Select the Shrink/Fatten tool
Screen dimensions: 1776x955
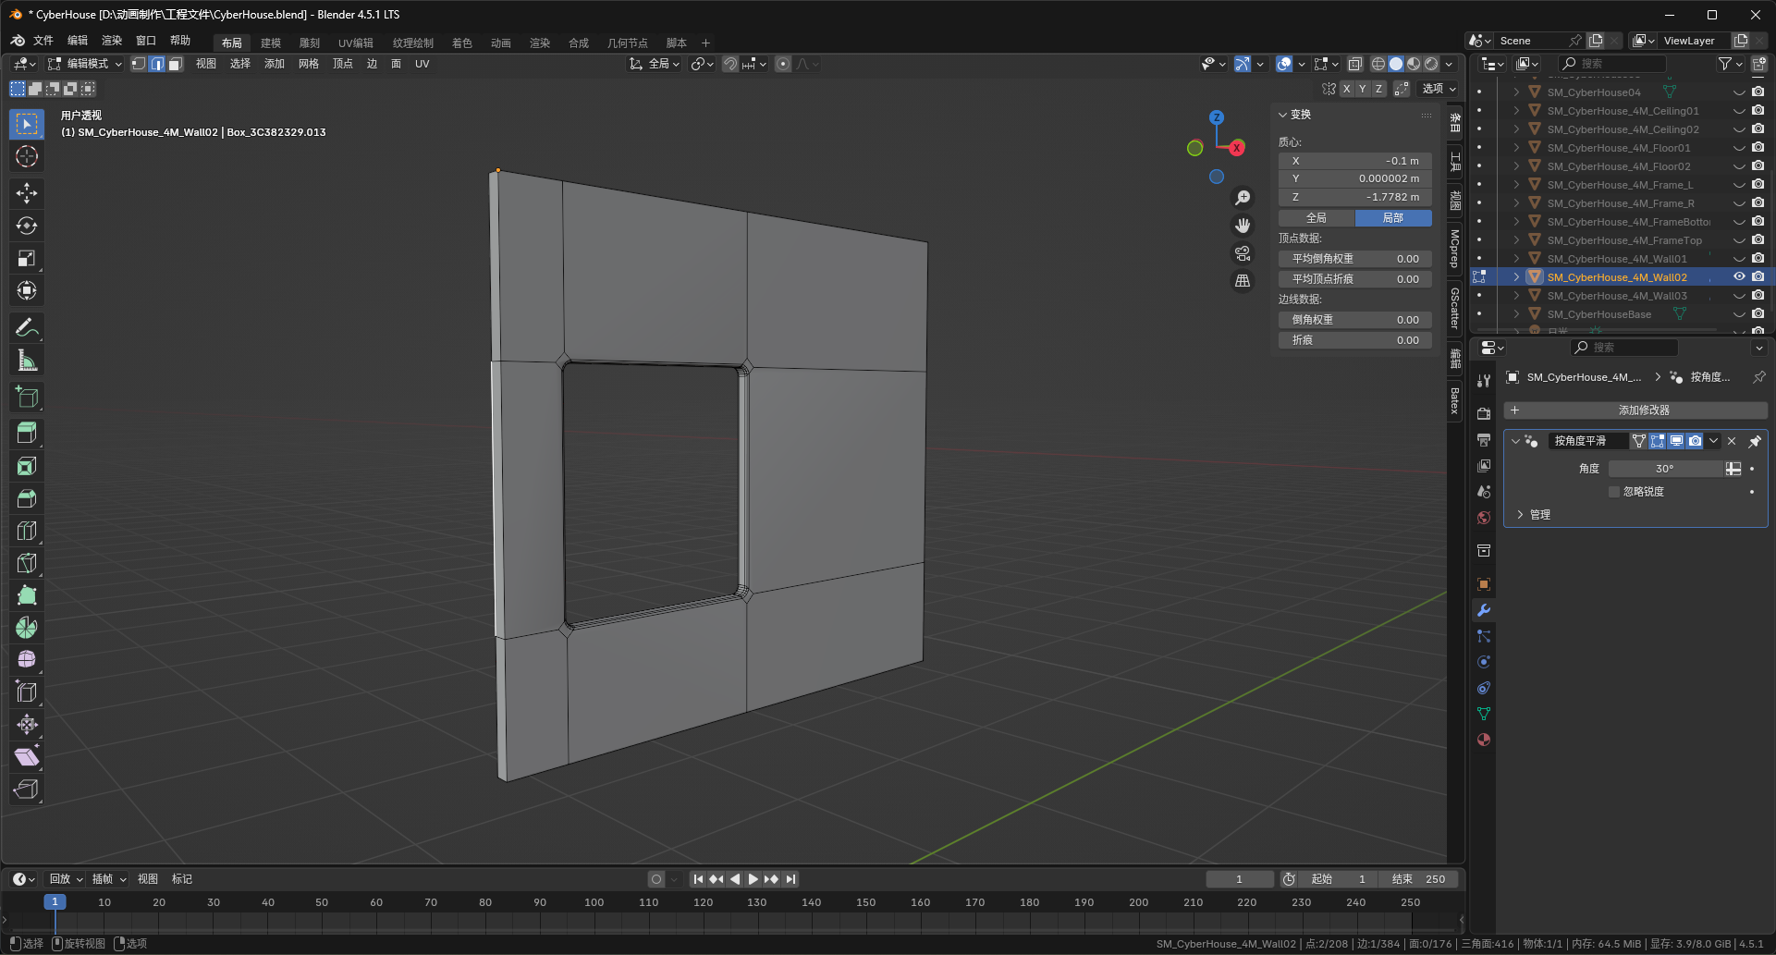[27, 725]
